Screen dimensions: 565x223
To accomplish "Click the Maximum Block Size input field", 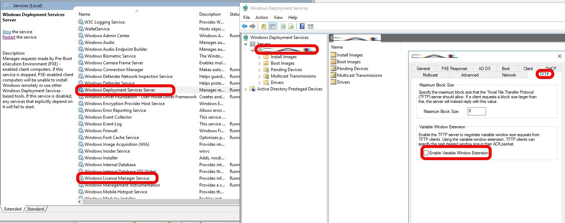I will pos(476,111).
